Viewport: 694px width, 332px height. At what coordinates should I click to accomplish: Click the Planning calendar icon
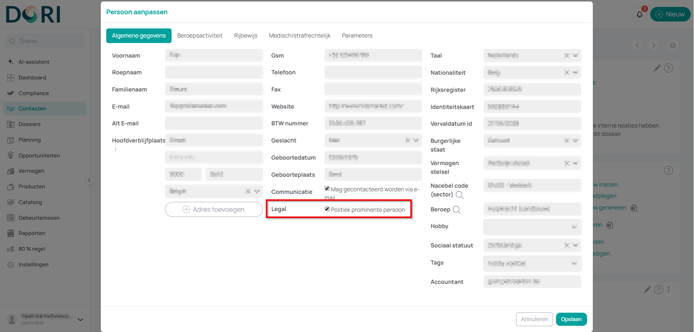click(11, 140)
